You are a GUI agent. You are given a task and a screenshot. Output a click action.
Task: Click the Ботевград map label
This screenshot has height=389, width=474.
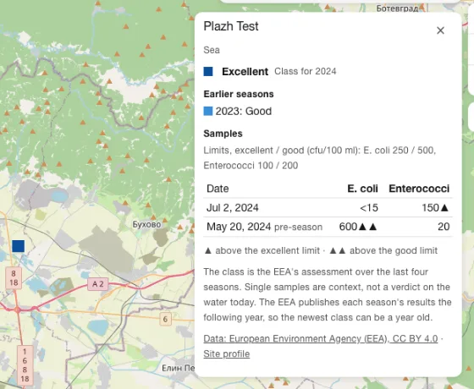[397, 8]
